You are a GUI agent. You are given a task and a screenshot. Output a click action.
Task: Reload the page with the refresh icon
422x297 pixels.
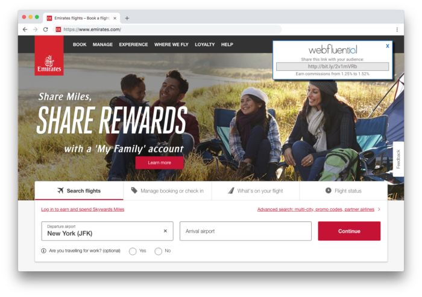pos(45,29)
